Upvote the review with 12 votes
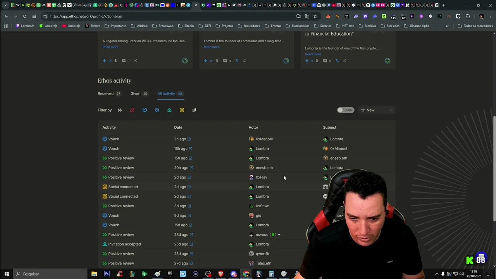The image size is (496, 279). point(206,61)
